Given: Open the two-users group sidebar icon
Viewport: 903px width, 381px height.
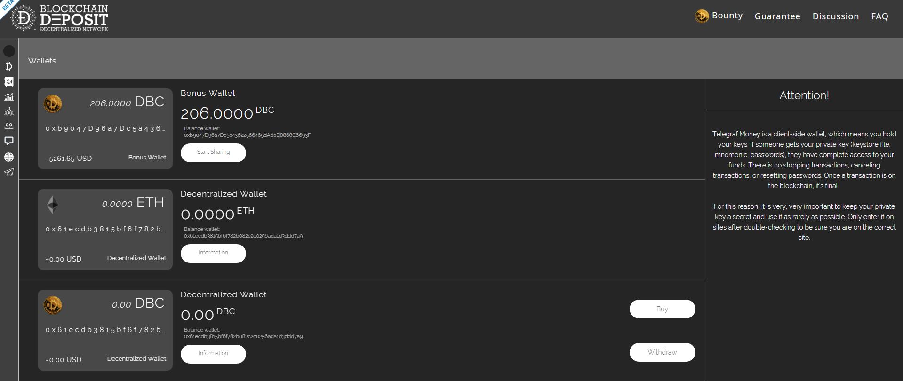Looking at the screenshot, I should point(9,126).
